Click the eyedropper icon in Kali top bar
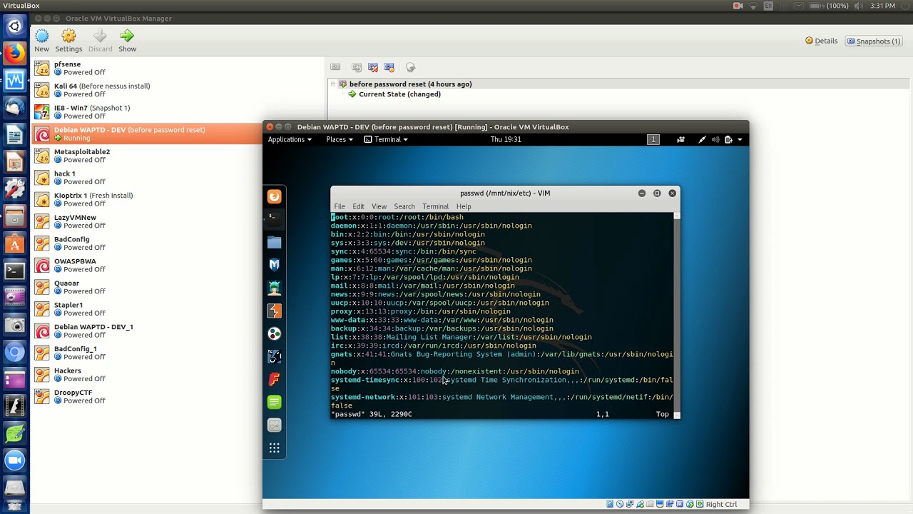Image resolution: width=913 pixels, height=514 pixels. 703,139
